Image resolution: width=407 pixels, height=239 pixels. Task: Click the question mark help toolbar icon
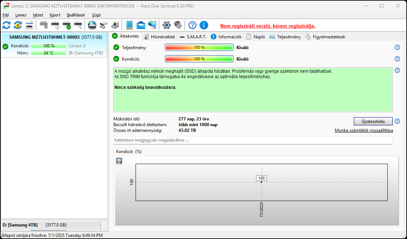click(192, 25)
